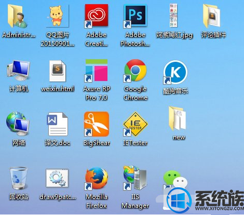
Task: Open the 评论插件 folder
Action: click(211, 16)
